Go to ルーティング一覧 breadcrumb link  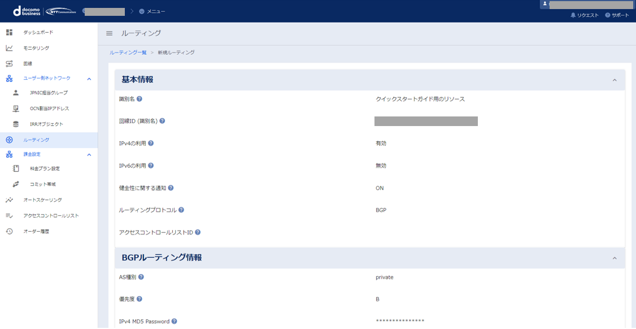tap(128, 53)
